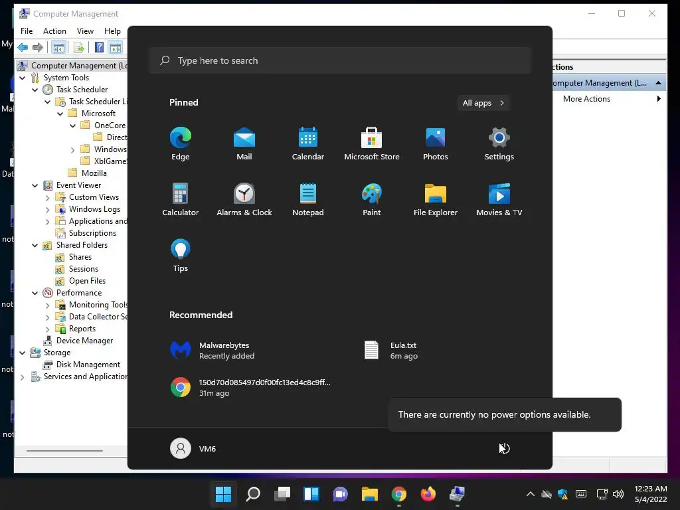Collapse the Shared Folders node
Image resolution: width=680 pixels, height=510 pixels.
tap(35, 246)
